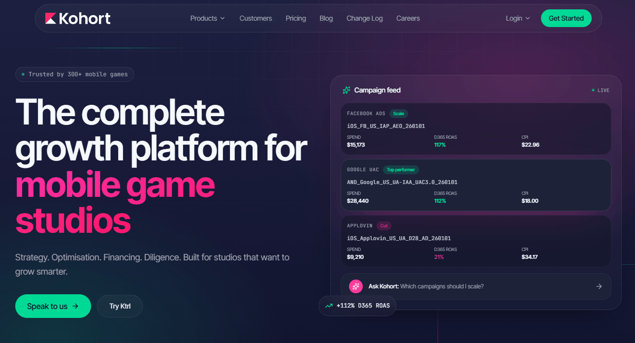Select the iOS_Applovin_US_UA_D28_AD_260101 campaign name
The height and width of the screenshot is (343, 635).
[x=399, y=238]
